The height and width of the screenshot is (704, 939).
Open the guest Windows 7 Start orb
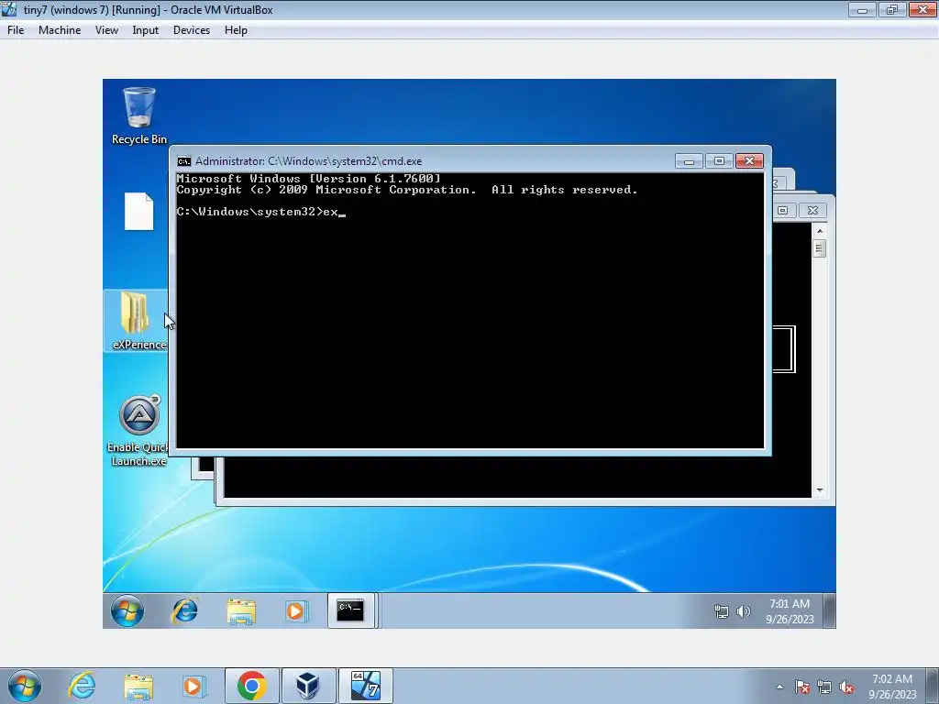pos(127,610)
